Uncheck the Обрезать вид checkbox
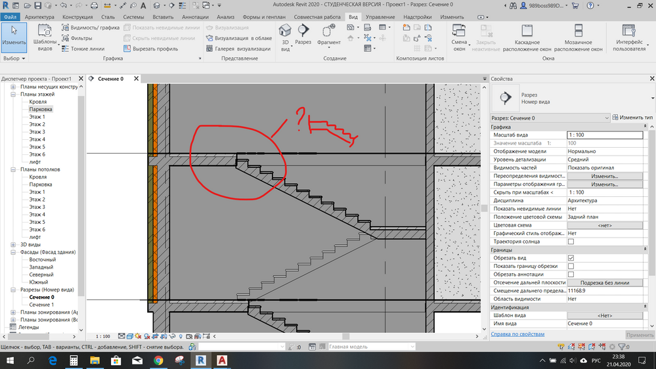This screenshot has width=656, height=369. (x=571, y=258)
